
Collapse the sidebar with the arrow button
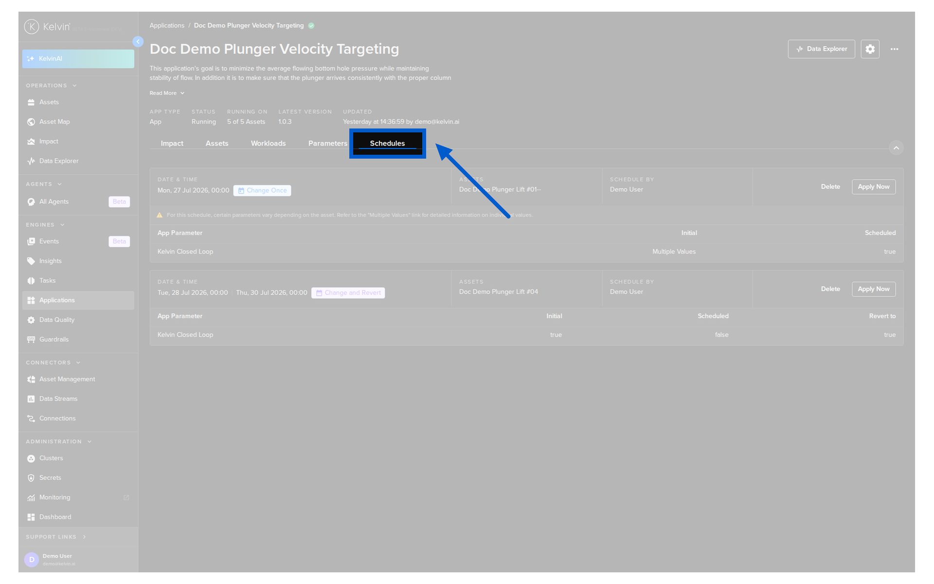coord(138,42)
